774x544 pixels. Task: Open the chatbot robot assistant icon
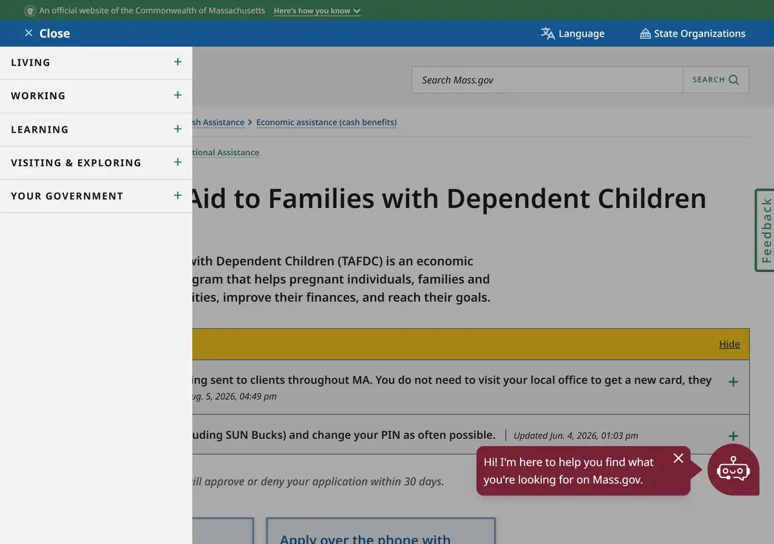[733, 470]
